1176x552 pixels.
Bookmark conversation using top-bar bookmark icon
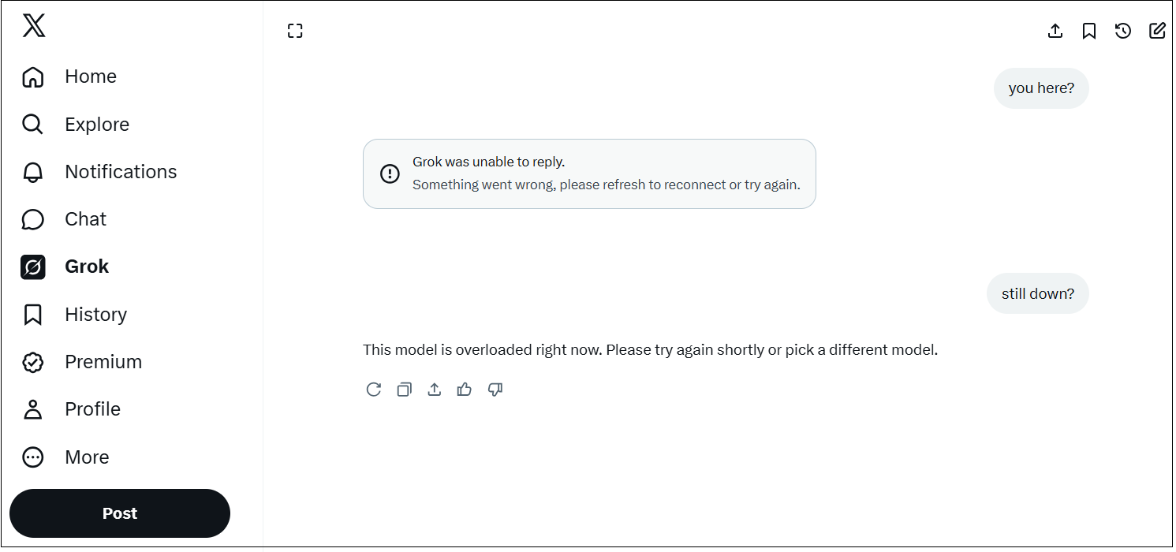[x=1089, y=31]
